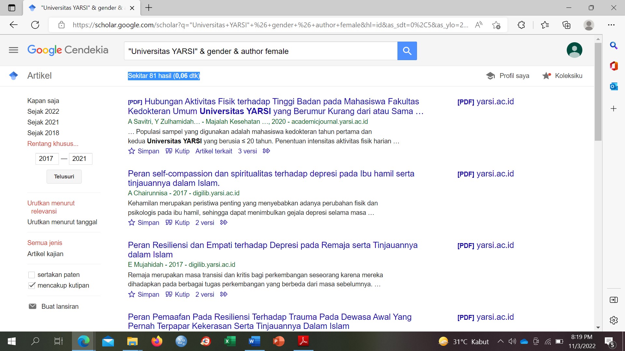Sort by Urutkan menurut tanggal
Screen dimensions: 625x351
pos(62,222)
